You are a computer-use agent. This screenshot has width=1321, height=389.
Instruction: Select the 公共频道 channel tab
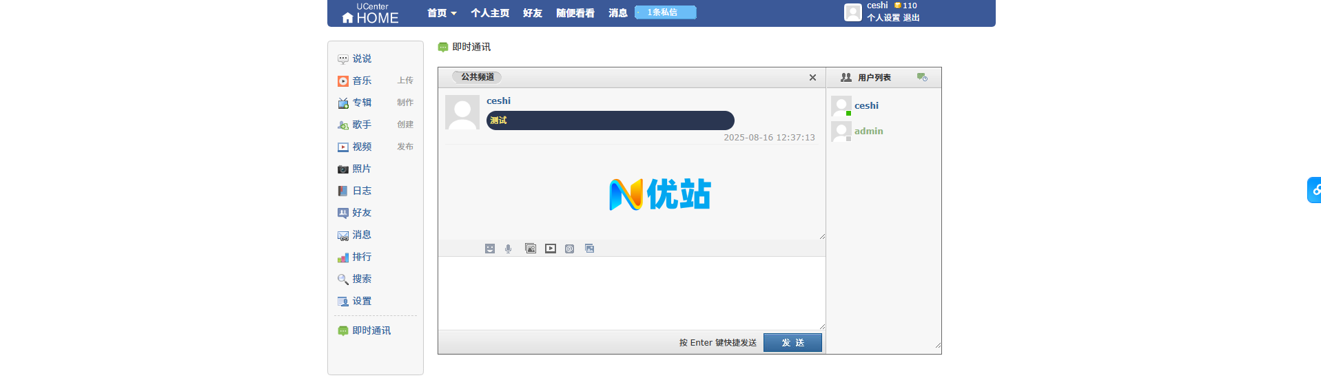point(477,77)
